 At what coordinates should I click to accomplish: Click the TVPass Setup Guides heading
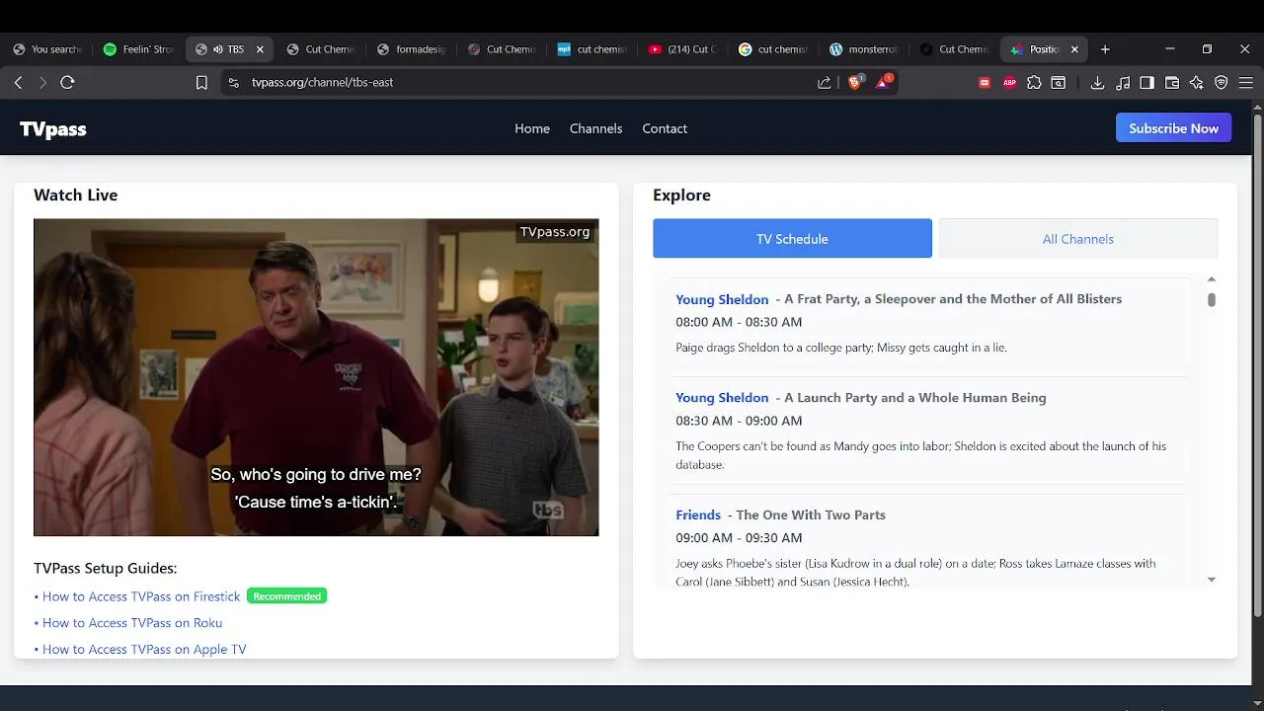pyautogui.click(x=106, y=569)
